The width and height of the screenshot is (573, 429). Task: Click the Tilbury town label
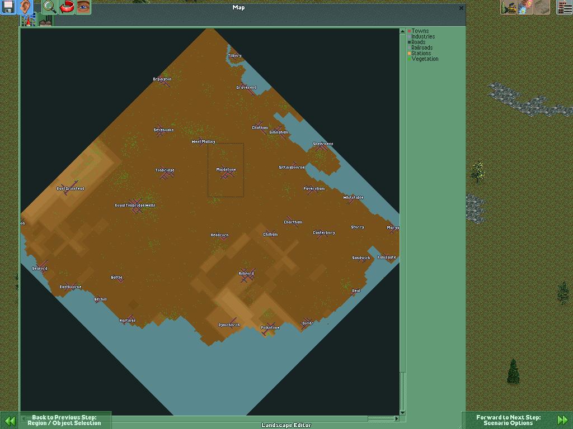point(234,56)
